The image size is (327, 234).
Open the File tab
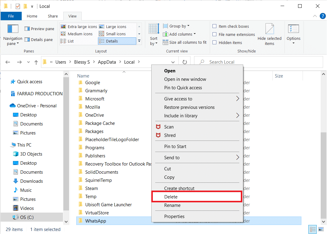tap(11, 16)
